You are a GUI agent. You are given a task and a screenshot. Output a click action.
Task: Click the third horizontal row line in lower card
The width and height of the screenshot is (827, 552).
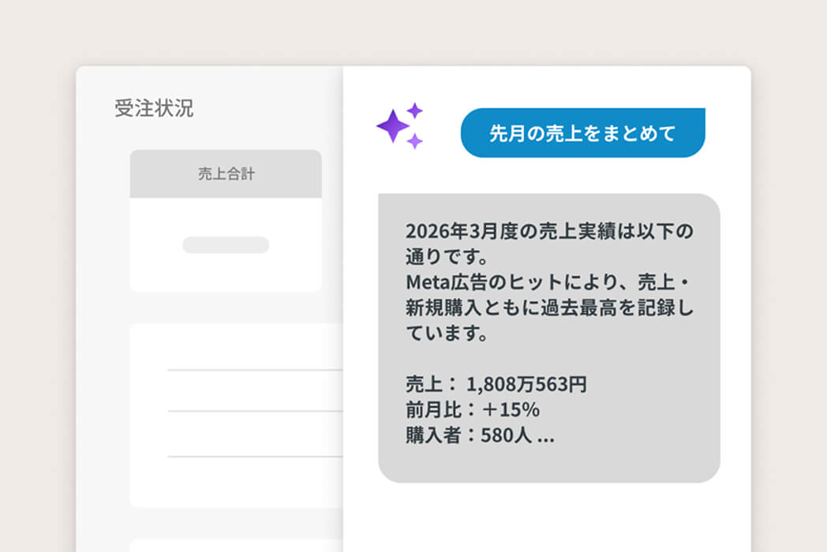pyautogui.click(x=255, y=457)
